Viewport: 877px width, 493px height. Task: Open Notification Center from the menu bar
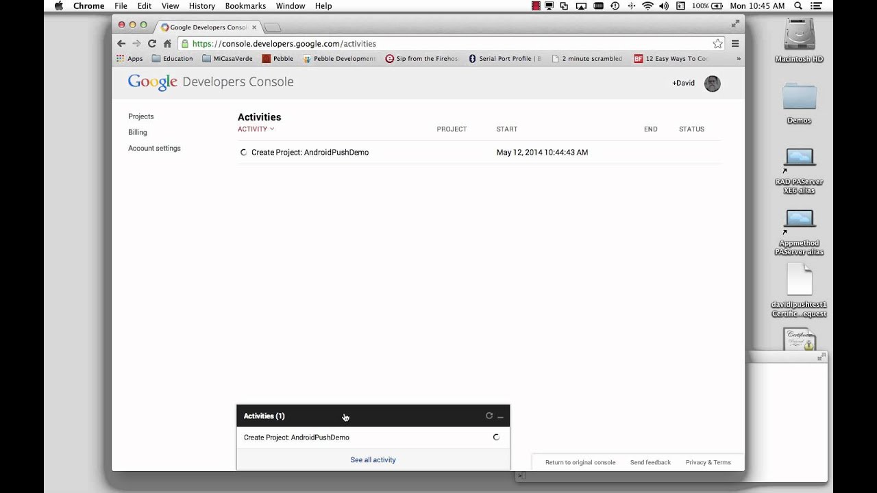tap(816, 5)
